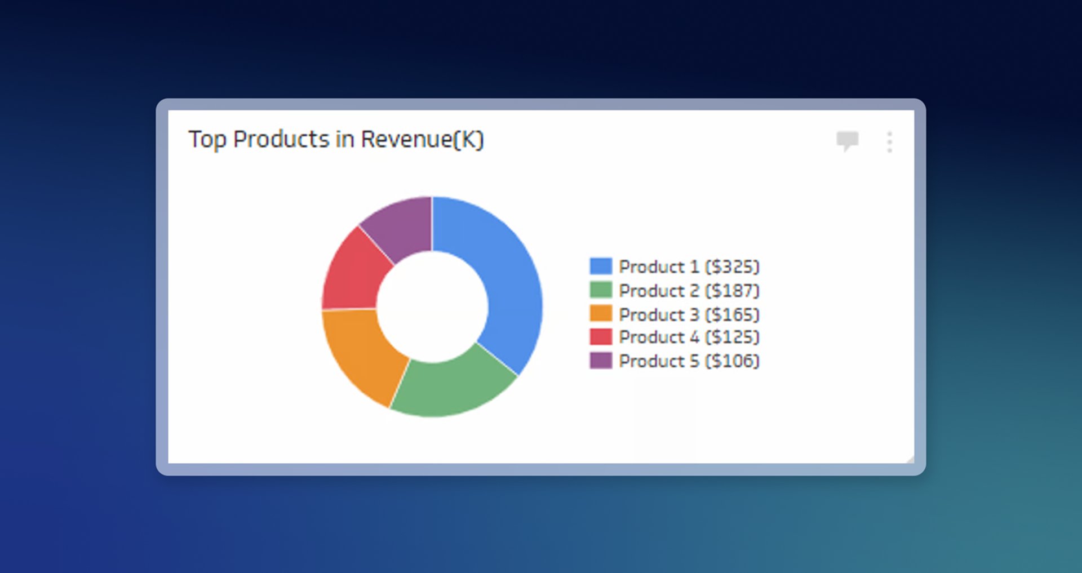This screenshot has height=573, width=1082.
Task: Toggle the Product 2 ($187) legend label
Action: pos(689,291)
